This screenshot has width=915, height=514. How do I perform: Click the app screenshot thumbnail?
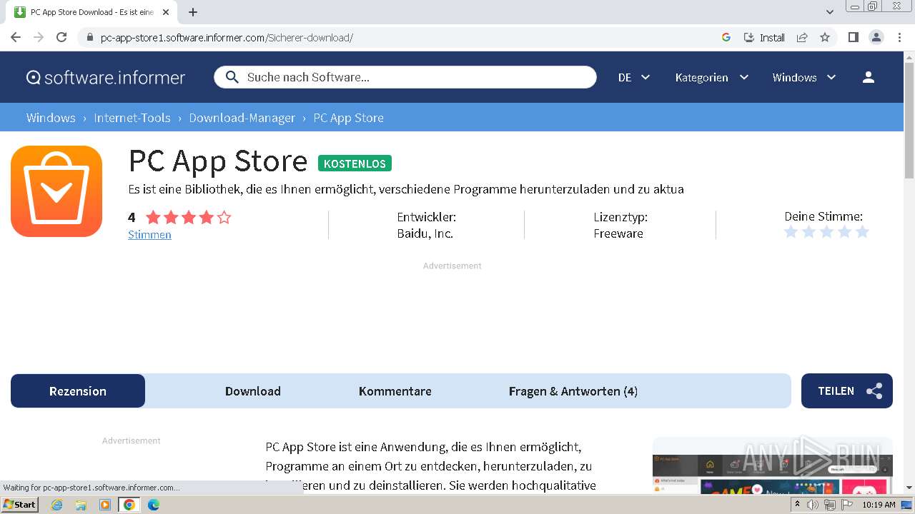click(x=772, y=475)
